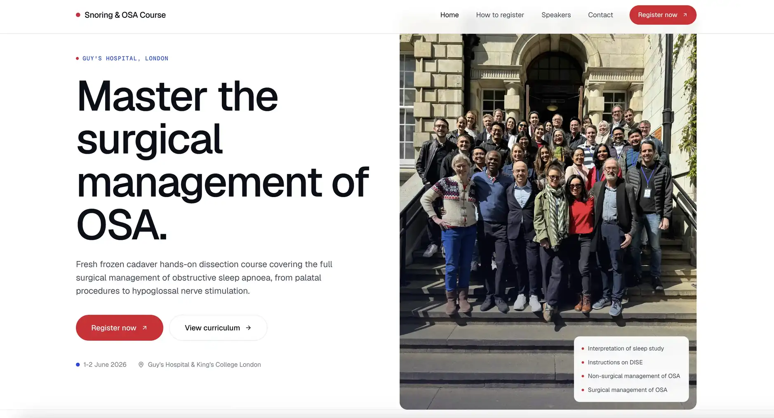Click the 'Fresh frozen cadaver hands-on dissection' description paragraph
Image resolution: width=774 pixels, height=418 pixels.
click(204, 277)
